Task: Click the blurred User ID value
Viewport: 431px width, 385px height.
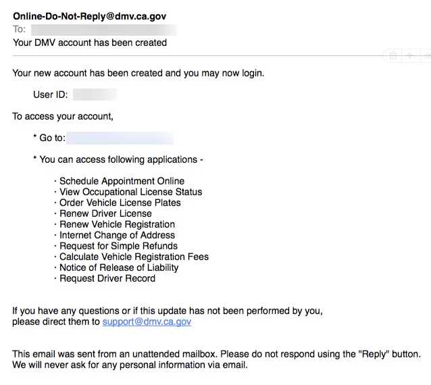Action: [95, 95]
